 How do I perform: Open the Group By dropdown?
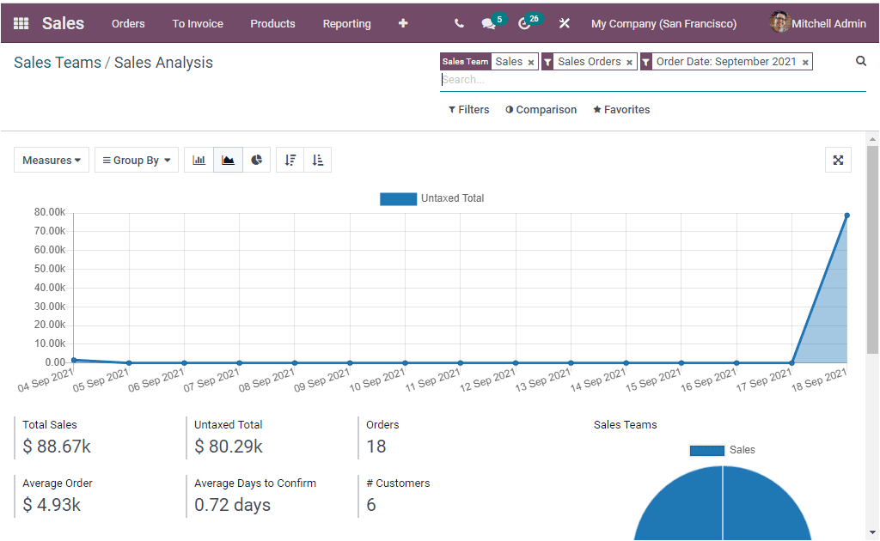coord(136,160)
